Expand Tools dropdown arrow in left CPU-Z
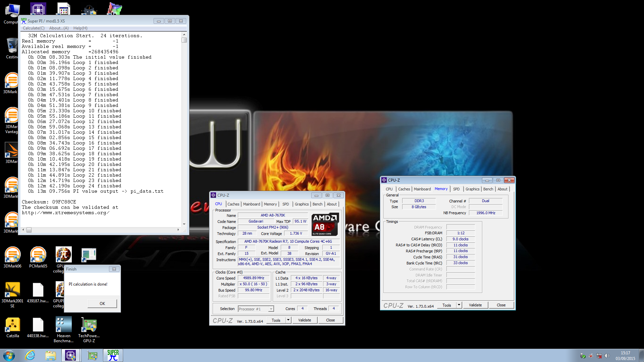Viewport: 644px width, 362px height. pos(288,320)
